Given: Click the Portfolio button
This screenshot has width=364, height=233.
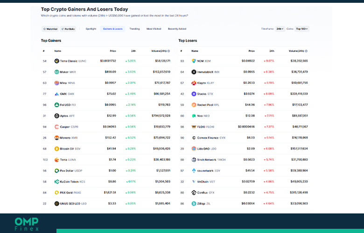Looking at the screenshot, I should coord(68,29).
